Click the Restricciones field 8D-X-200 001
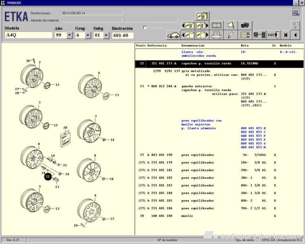 pyautogui.click(x=92, y=13)
